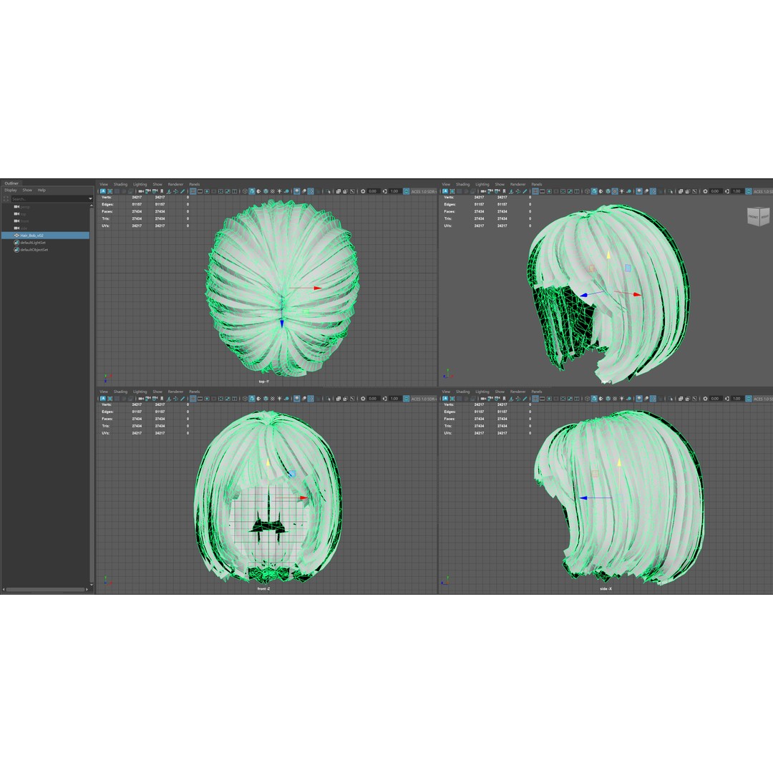
Task: Open the 2D Pan/Zoom camera icon in the top viewport
Action: coord(176,191)
